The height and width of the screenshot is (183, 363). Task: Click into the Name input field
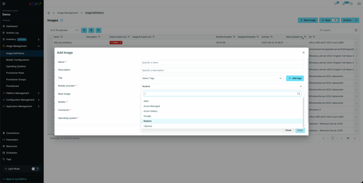222,63
